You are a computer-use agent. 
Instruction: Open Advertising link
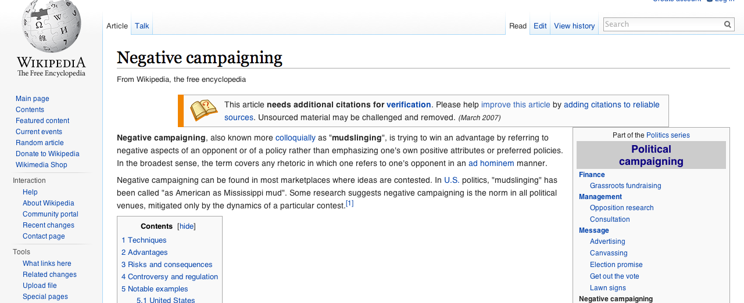(x=607, y=241)
